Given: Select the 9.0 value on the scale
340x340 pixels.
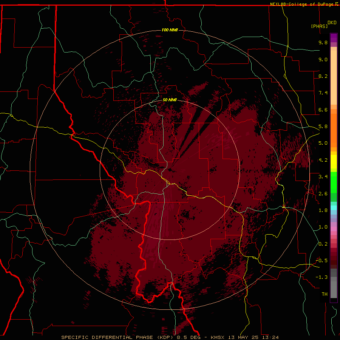Looking at the screenshot, I should coord(323,59).
